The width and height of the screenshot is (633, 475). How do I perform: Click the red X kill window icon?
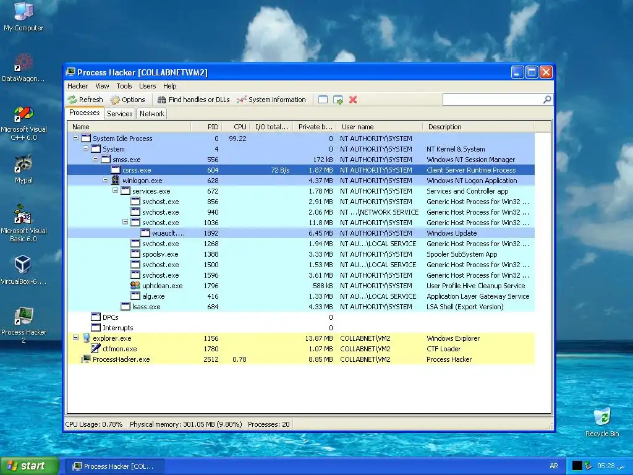click(x=353, y=100)
